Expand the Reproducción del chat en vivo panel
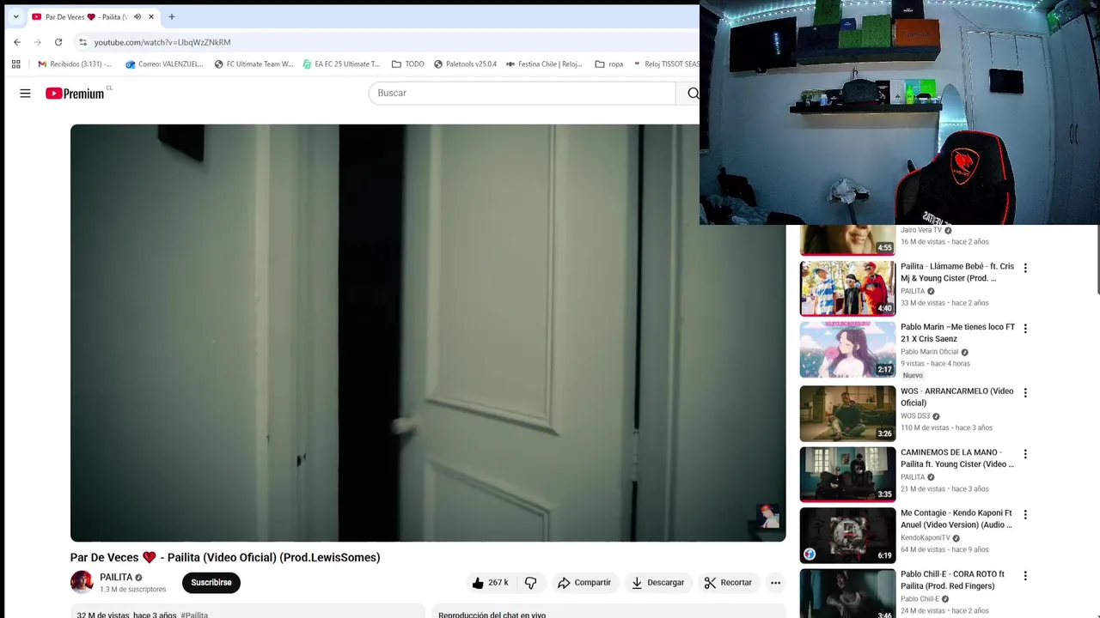Image resolution: width=1100 pixels, height=618 pixels. [x=608, y=613]
